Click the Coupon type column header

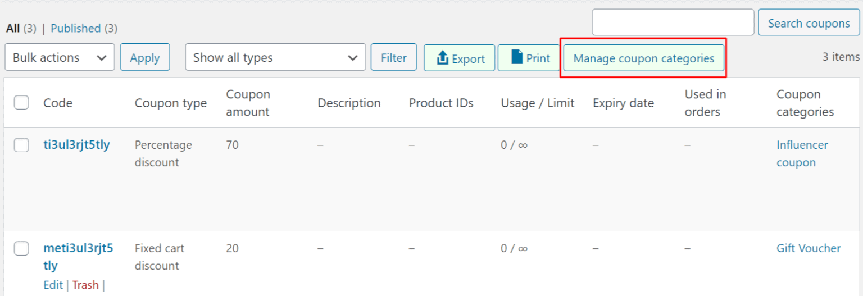171,103
